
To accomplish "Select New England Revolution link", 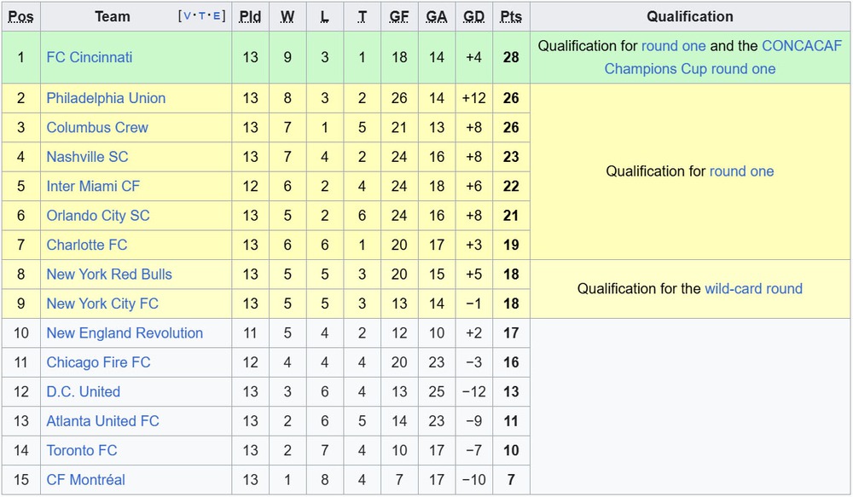I will click(x=125, y=333).
